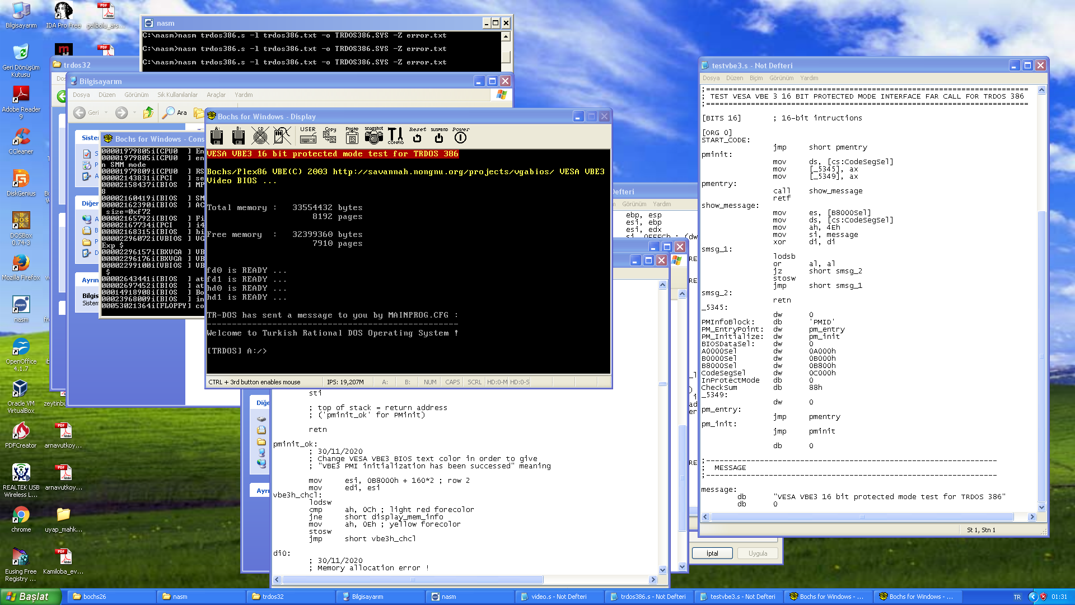1075x605 pixels.
Task: Select the Eusing Free Registry desktop icon
Action: coord(21,565)
